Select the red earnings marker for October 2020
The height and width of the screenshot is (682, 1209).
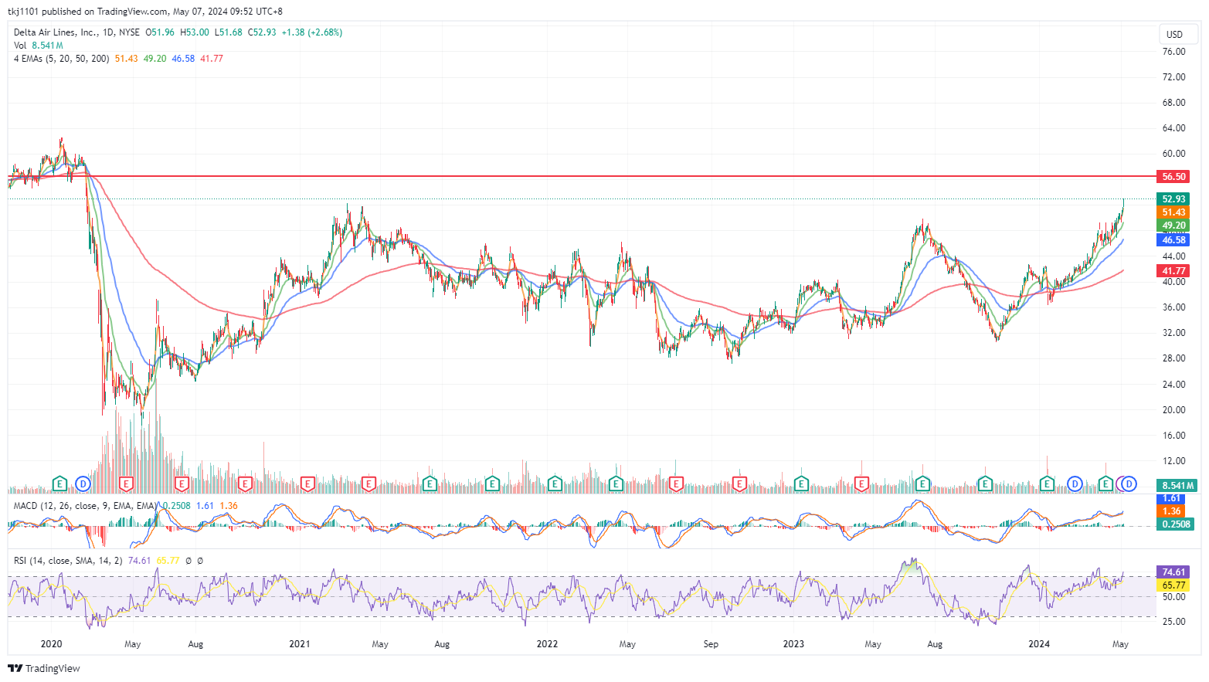tap(245, 484)
